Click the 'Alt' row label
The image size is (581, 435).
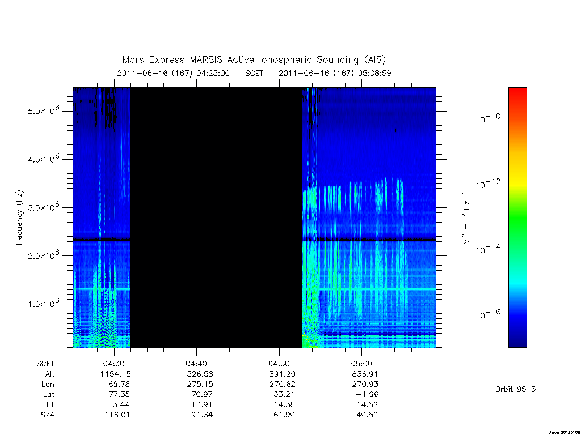click(50, 374)
